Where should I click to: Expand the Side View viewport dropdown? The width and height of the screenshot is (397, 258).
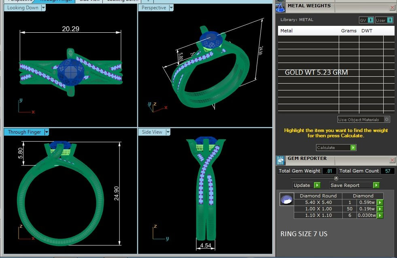coord(168,132)
